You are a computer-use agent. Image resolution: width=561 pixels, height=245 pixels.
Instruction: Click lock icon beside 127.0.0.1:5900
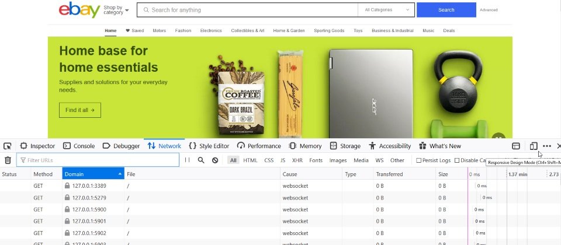(67, 209)
